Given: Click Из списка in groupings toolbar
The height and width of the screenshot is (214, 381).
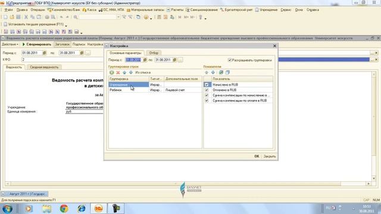Looking at the screenshot, I should tap(143, 73).
